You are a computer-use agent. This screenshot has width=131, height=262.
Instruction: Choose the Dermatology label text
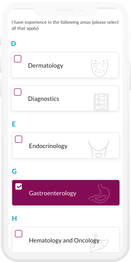[x=46, y=65]
